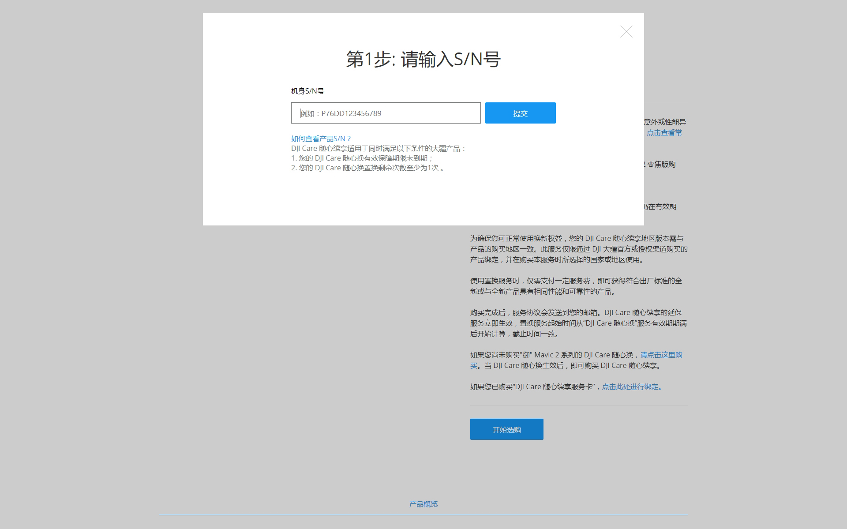This screenshot has height=529, width=847.
Task: Open the 点击查看常 link on the page
Action: pyautogui.click(x=664, y=132)
